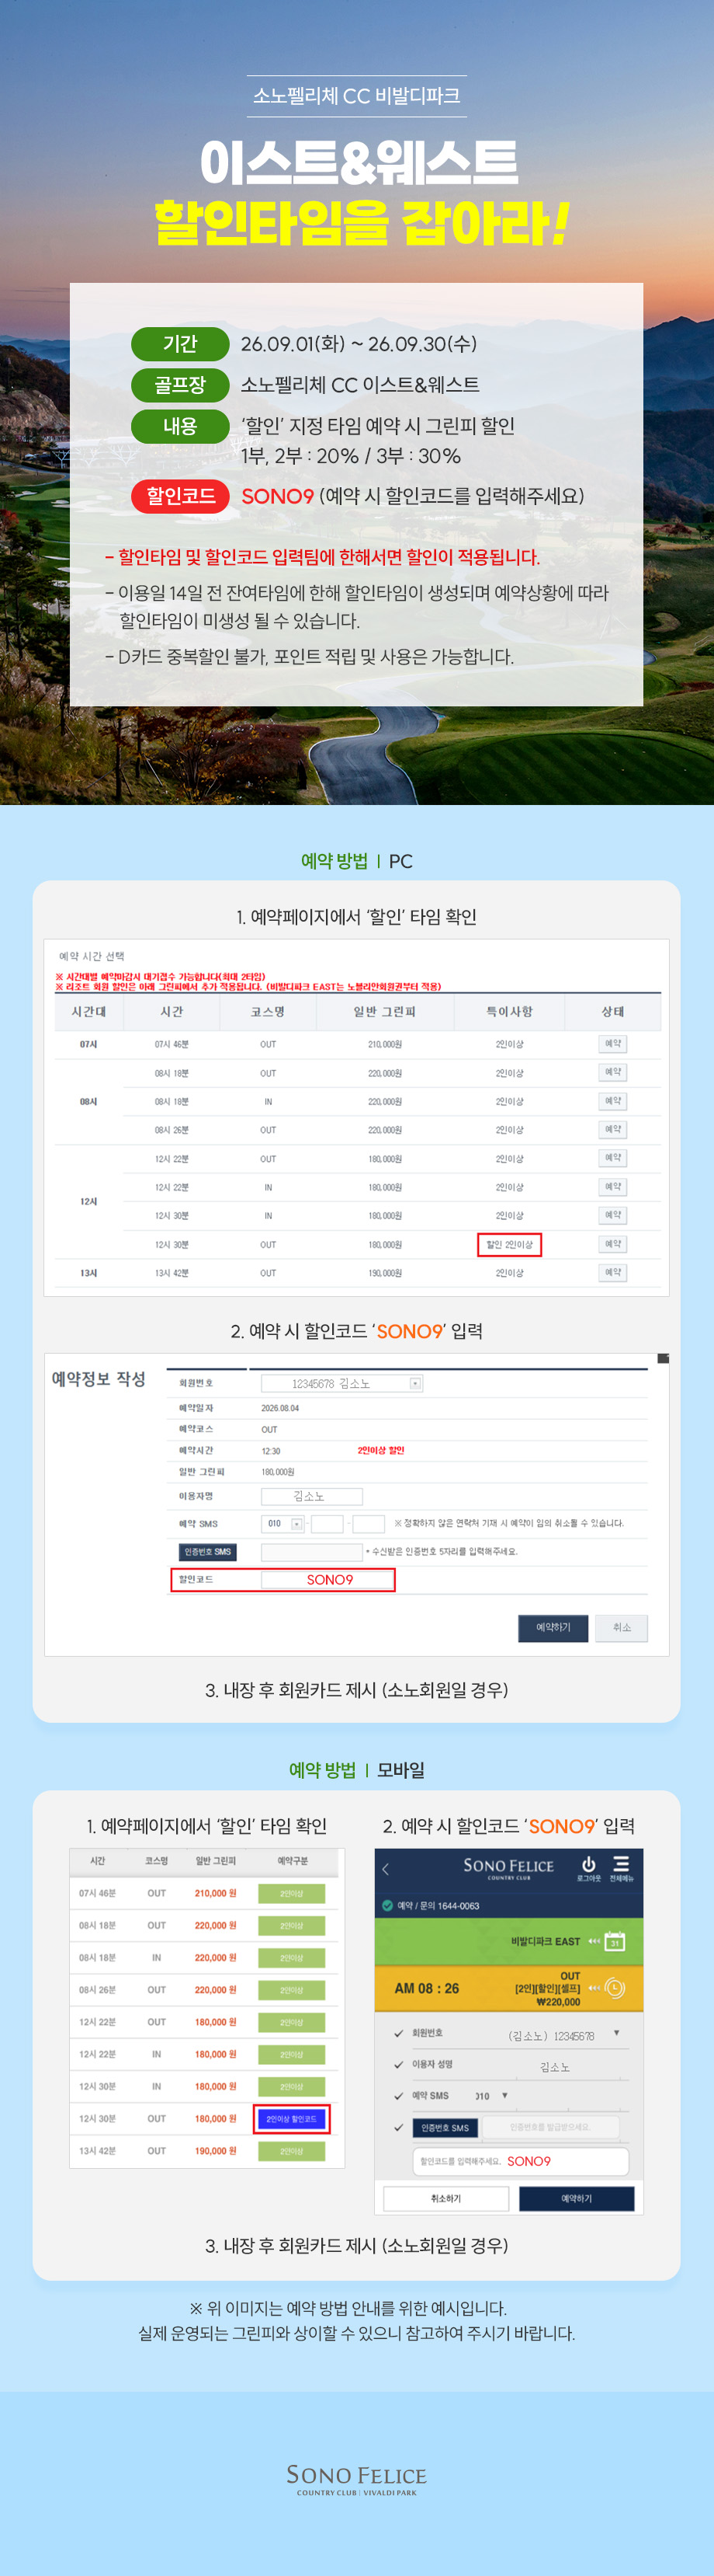Click the Sono Felice footer logo
714x2576 pixels.
pyautogui.click(x=356, y=2478)
